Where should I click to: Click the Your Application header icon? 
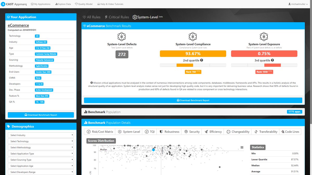tap(9, 17)
